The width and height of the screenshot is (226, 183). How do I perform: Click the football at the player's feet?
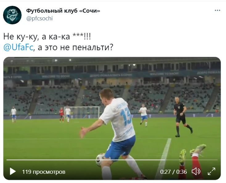pos(101,160)
